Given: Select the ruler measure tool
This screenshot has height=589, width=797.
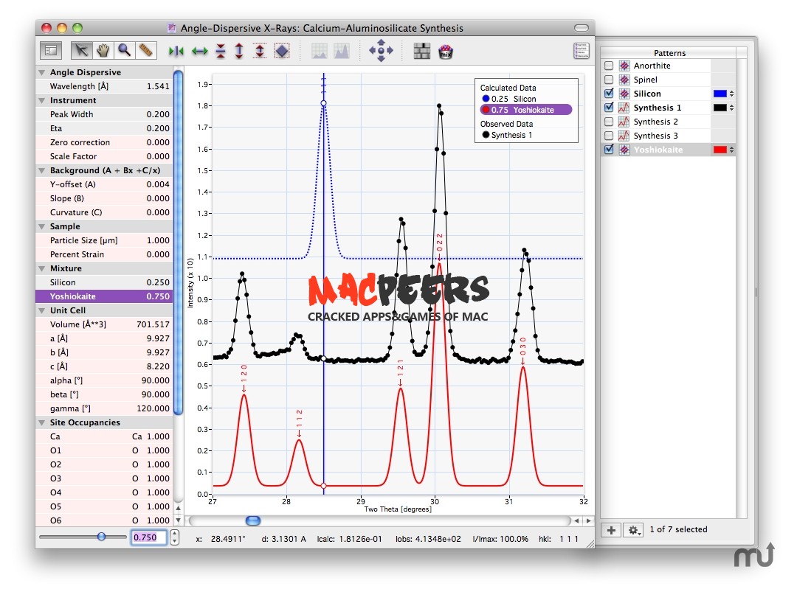Looking at the screenshot, I should point(146,50).
